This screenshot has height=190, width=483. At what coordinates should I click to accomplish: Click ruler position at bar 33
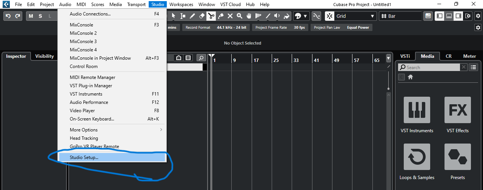pyautogui.click(x=295, y=60)
